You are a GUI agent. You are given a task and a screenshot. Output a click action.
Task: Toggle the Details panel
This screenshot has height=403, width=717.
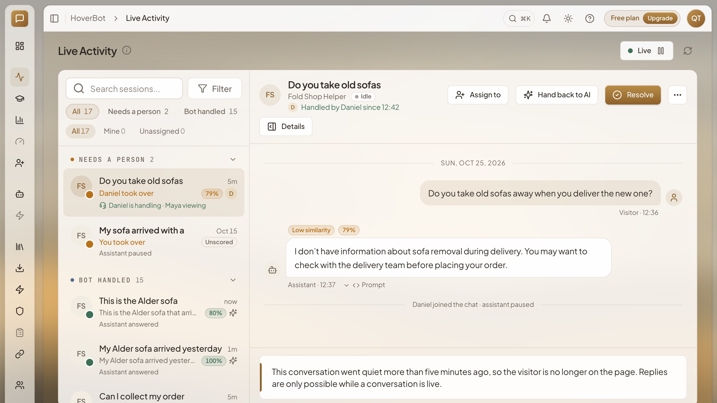(286, 127)
